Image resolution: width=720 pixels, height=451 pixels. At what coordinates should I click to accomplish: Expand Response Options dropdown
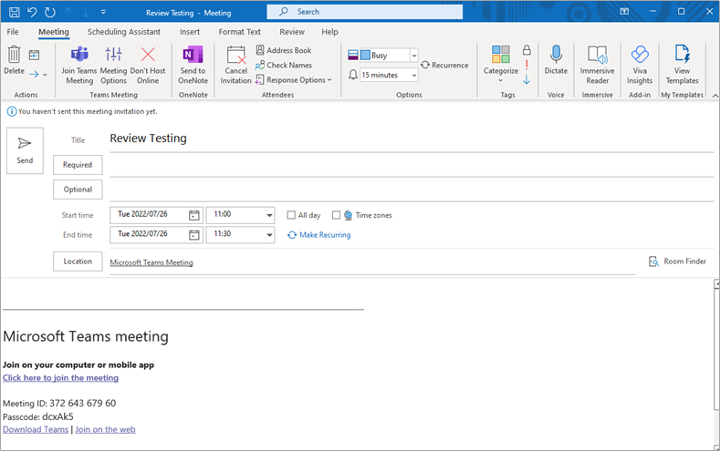294,80
